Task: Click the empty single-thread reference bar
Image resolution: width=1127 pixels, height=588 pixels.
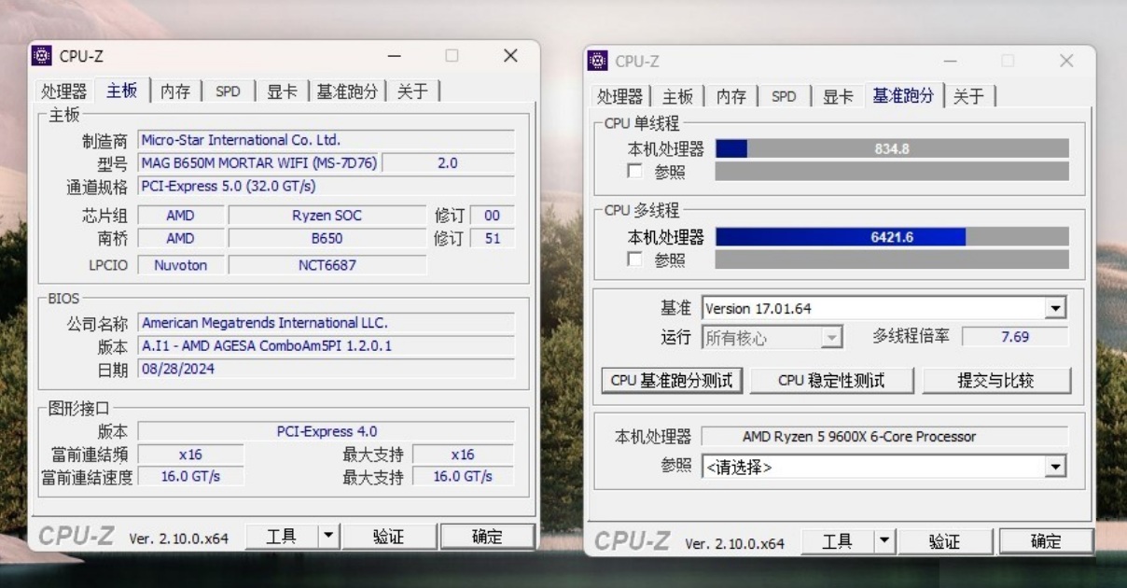Action: [x=892, y=172]
